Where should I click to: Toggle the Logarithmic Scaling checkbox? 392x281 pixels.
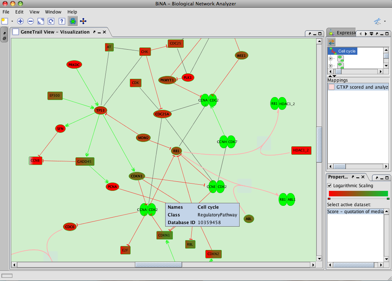(330, 186)
